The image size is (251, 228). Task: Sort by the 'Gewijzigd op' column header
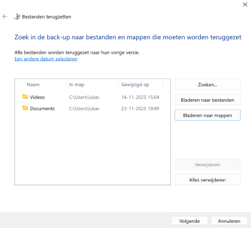(x=135, y=84)
